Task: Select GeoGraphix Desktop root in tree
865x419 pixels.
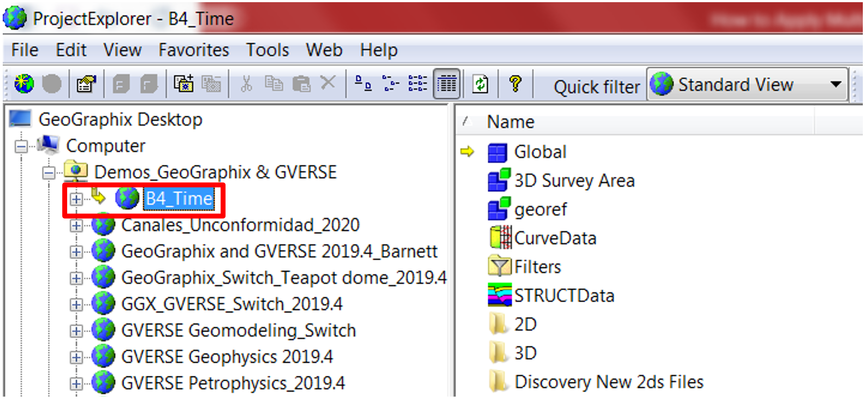Action: [x=120, y=119]
